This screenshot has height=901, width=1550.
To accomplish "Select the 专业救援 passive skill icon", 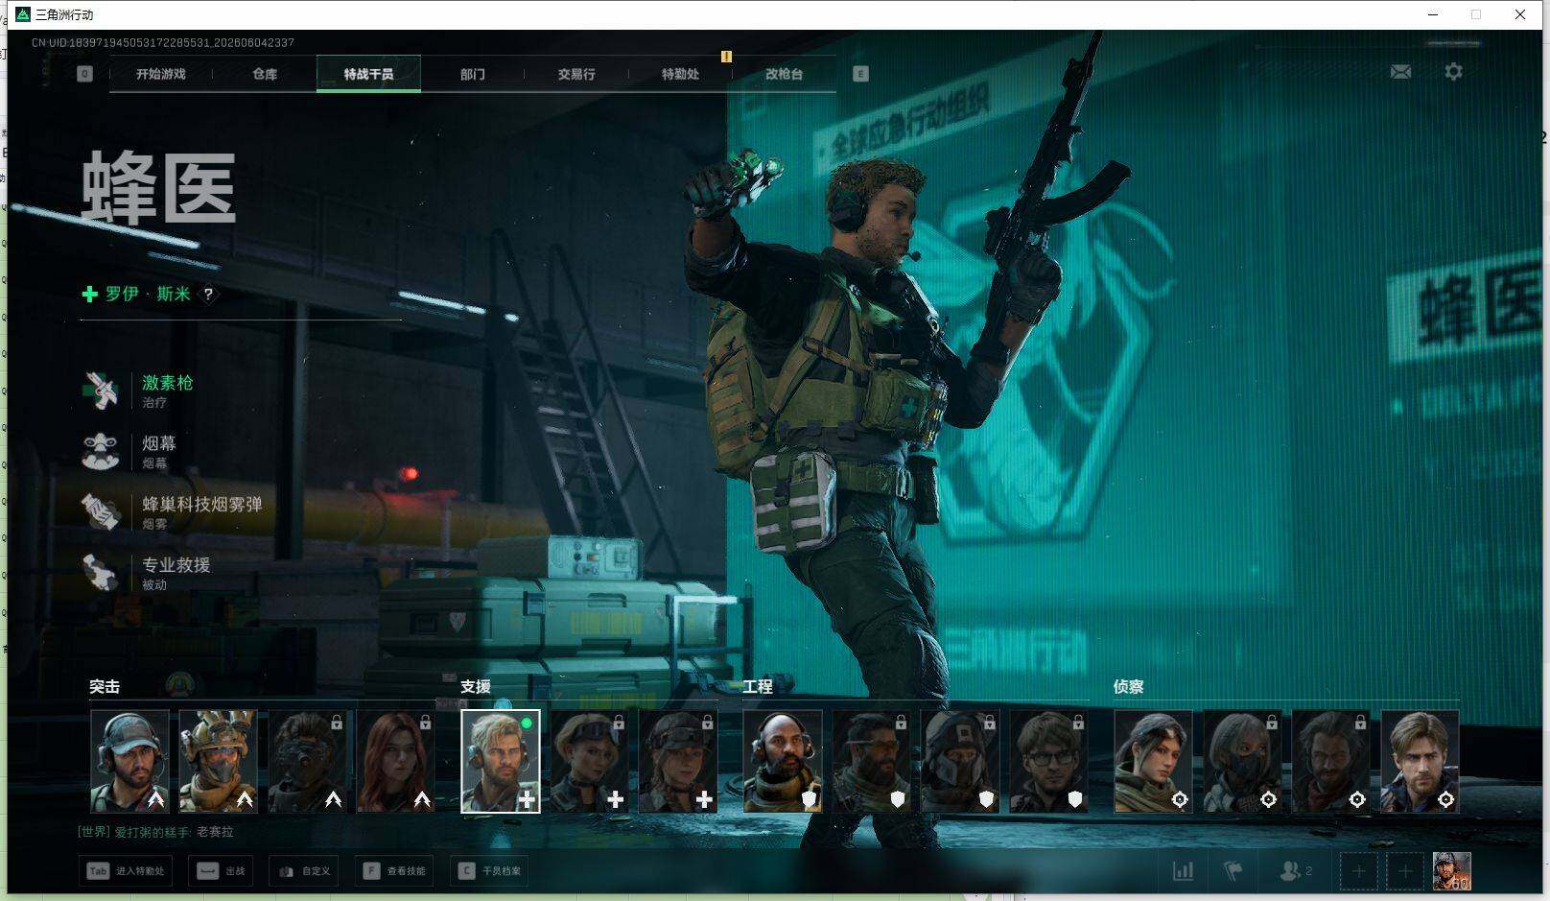I will pyautogui.click(x=101, y=572).
